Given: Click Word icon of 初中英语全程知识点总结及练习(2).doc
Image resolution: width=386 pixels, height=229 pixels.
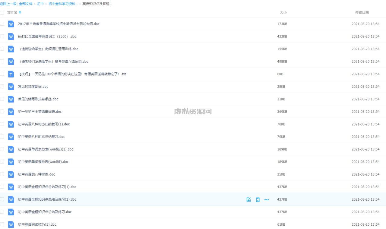Looking at the screenshot, I should click(11, 199).
